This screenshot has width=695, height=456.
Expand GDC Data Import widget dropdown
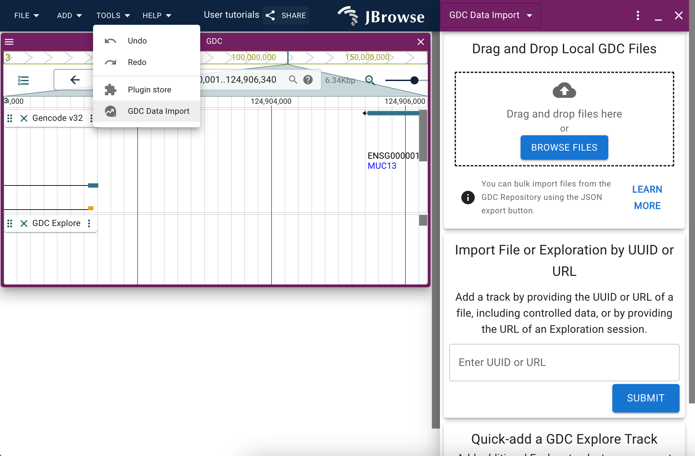490,15
